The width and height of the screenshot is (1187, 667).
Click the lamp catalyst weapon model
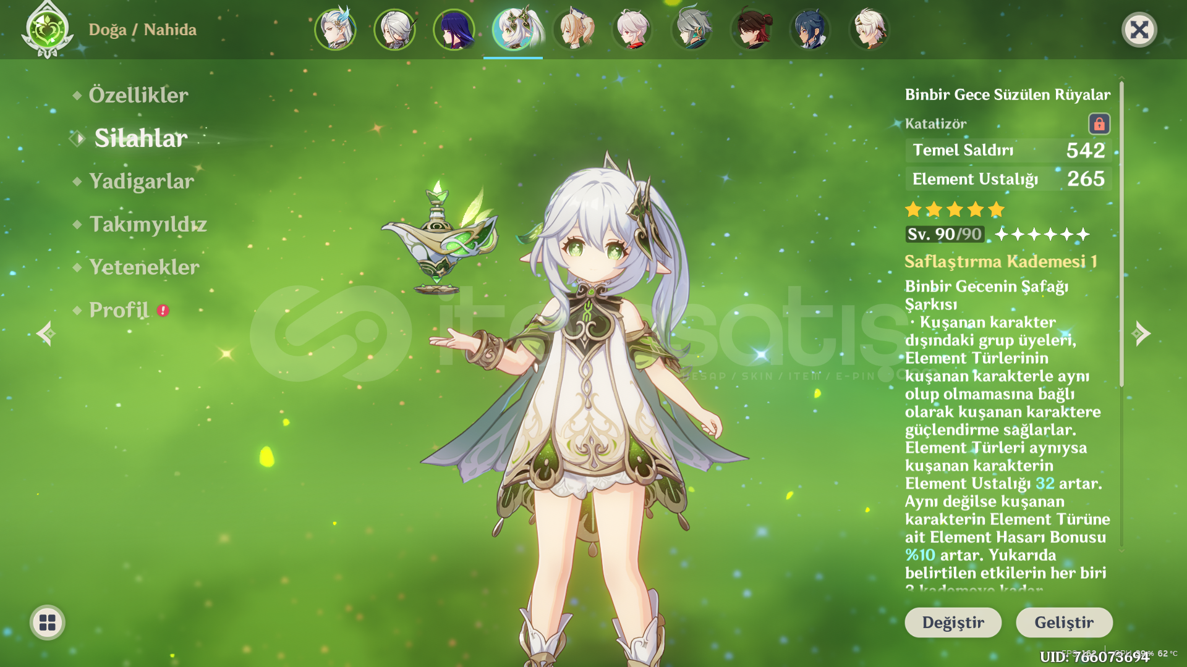[440, 242]
